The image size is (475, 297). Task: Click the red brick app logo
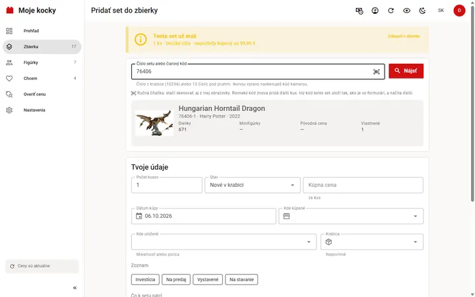(x=10, y=11)
